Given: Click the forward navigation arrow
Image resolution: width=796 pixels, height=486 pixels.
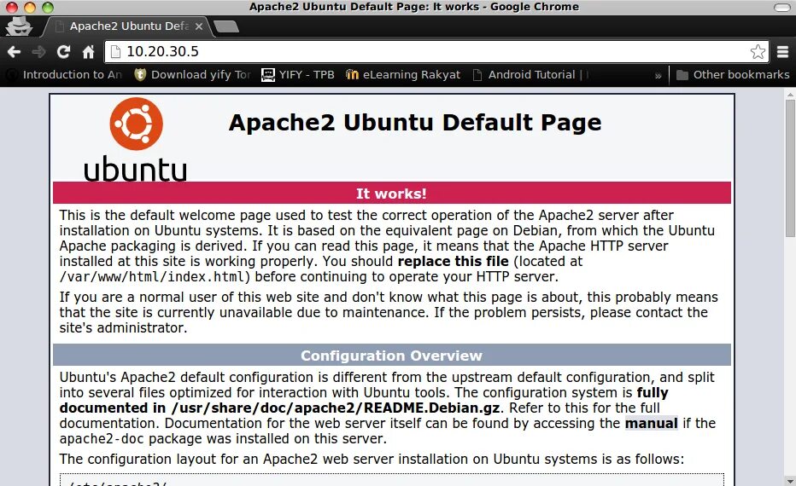Looking at the screenshot, I should click(x=38, y=52).
